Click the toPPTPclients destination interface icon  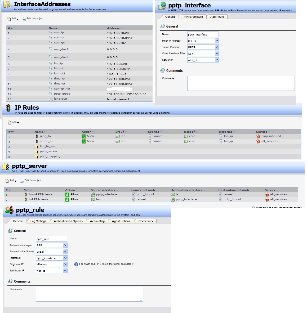tap(173, 199)
